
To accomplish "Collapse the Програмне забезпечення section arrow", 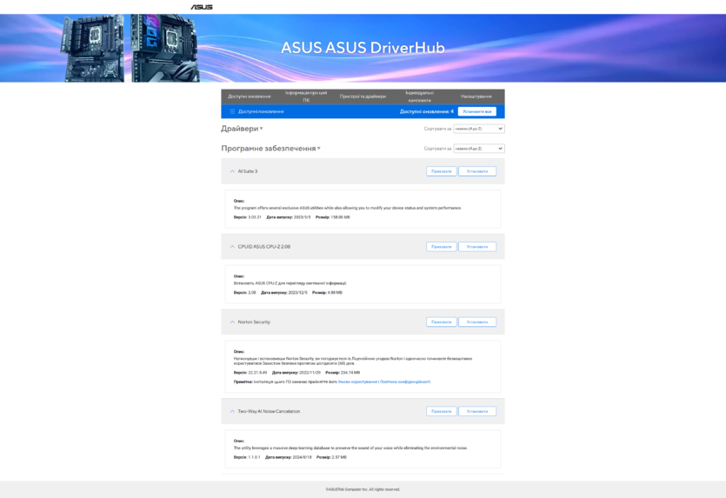I will point(318,149).
